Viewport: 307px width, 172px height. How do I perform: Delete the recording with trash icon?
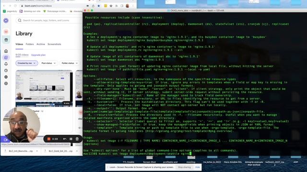(77, 139)
